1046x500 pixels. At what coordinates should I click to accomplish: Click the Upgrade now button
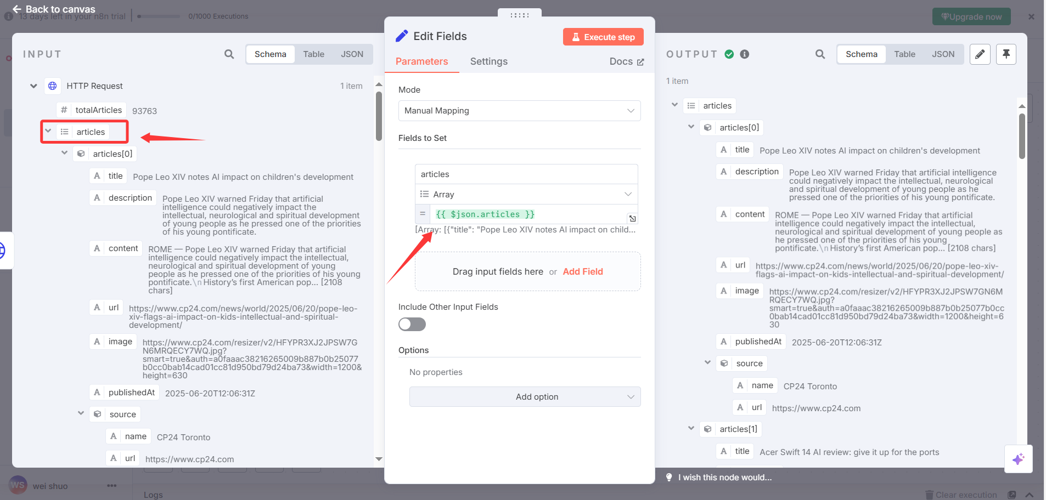pyautogui.click(x=971, y=16)
